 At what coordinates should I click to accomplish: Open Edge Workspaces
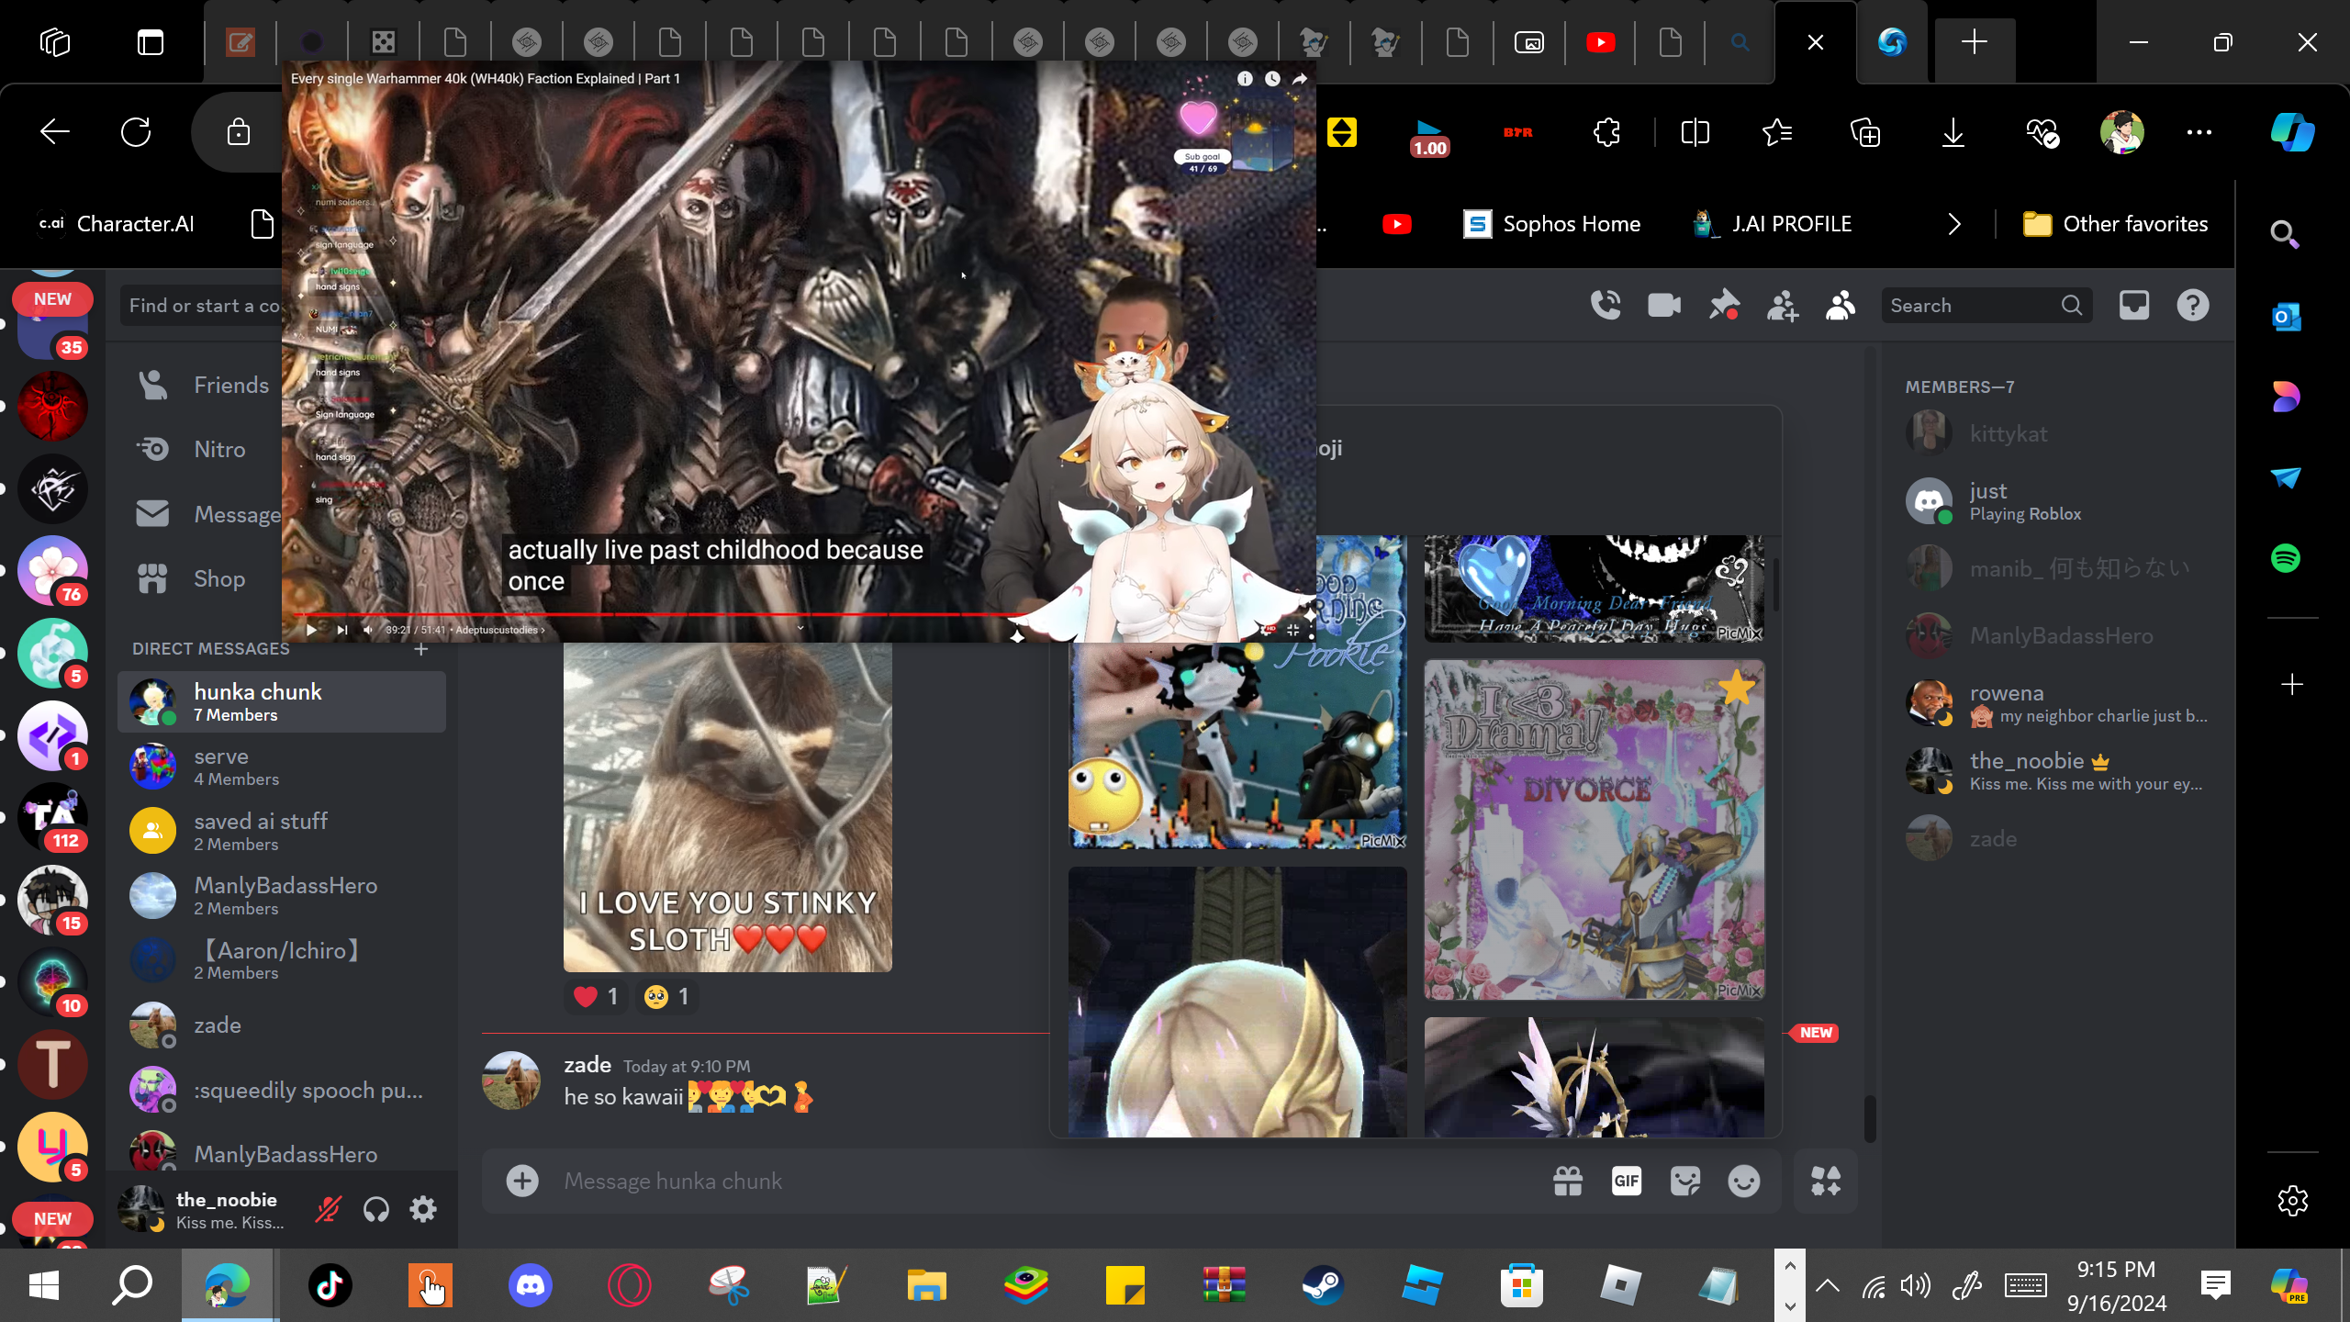pyautogui.click(x=55, y=42)
